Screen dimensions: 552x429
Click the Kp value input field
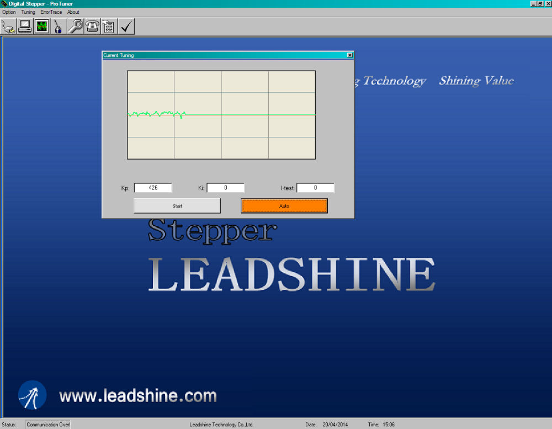153,188
